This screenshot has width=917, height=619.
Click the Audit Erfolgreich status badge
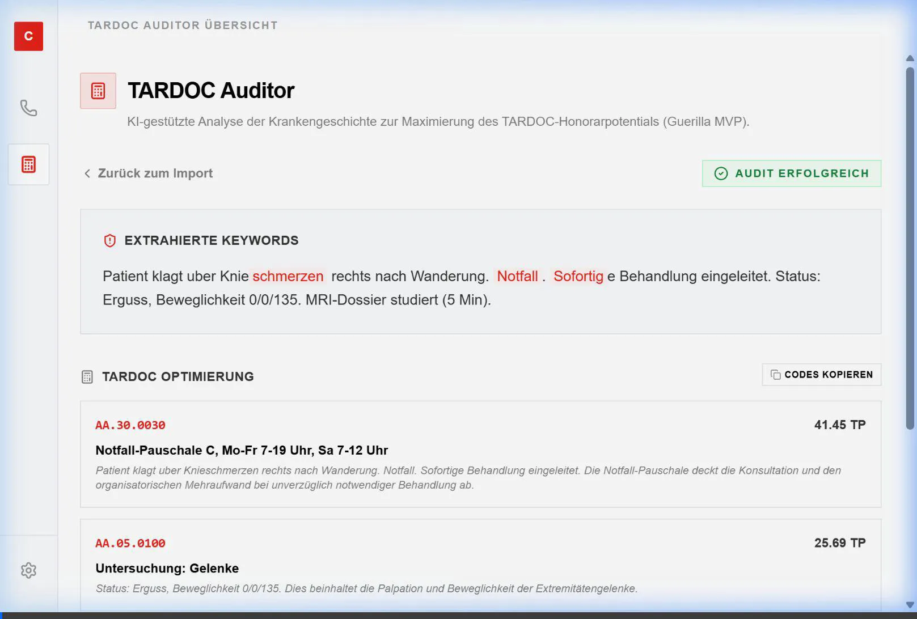(791, 173)
